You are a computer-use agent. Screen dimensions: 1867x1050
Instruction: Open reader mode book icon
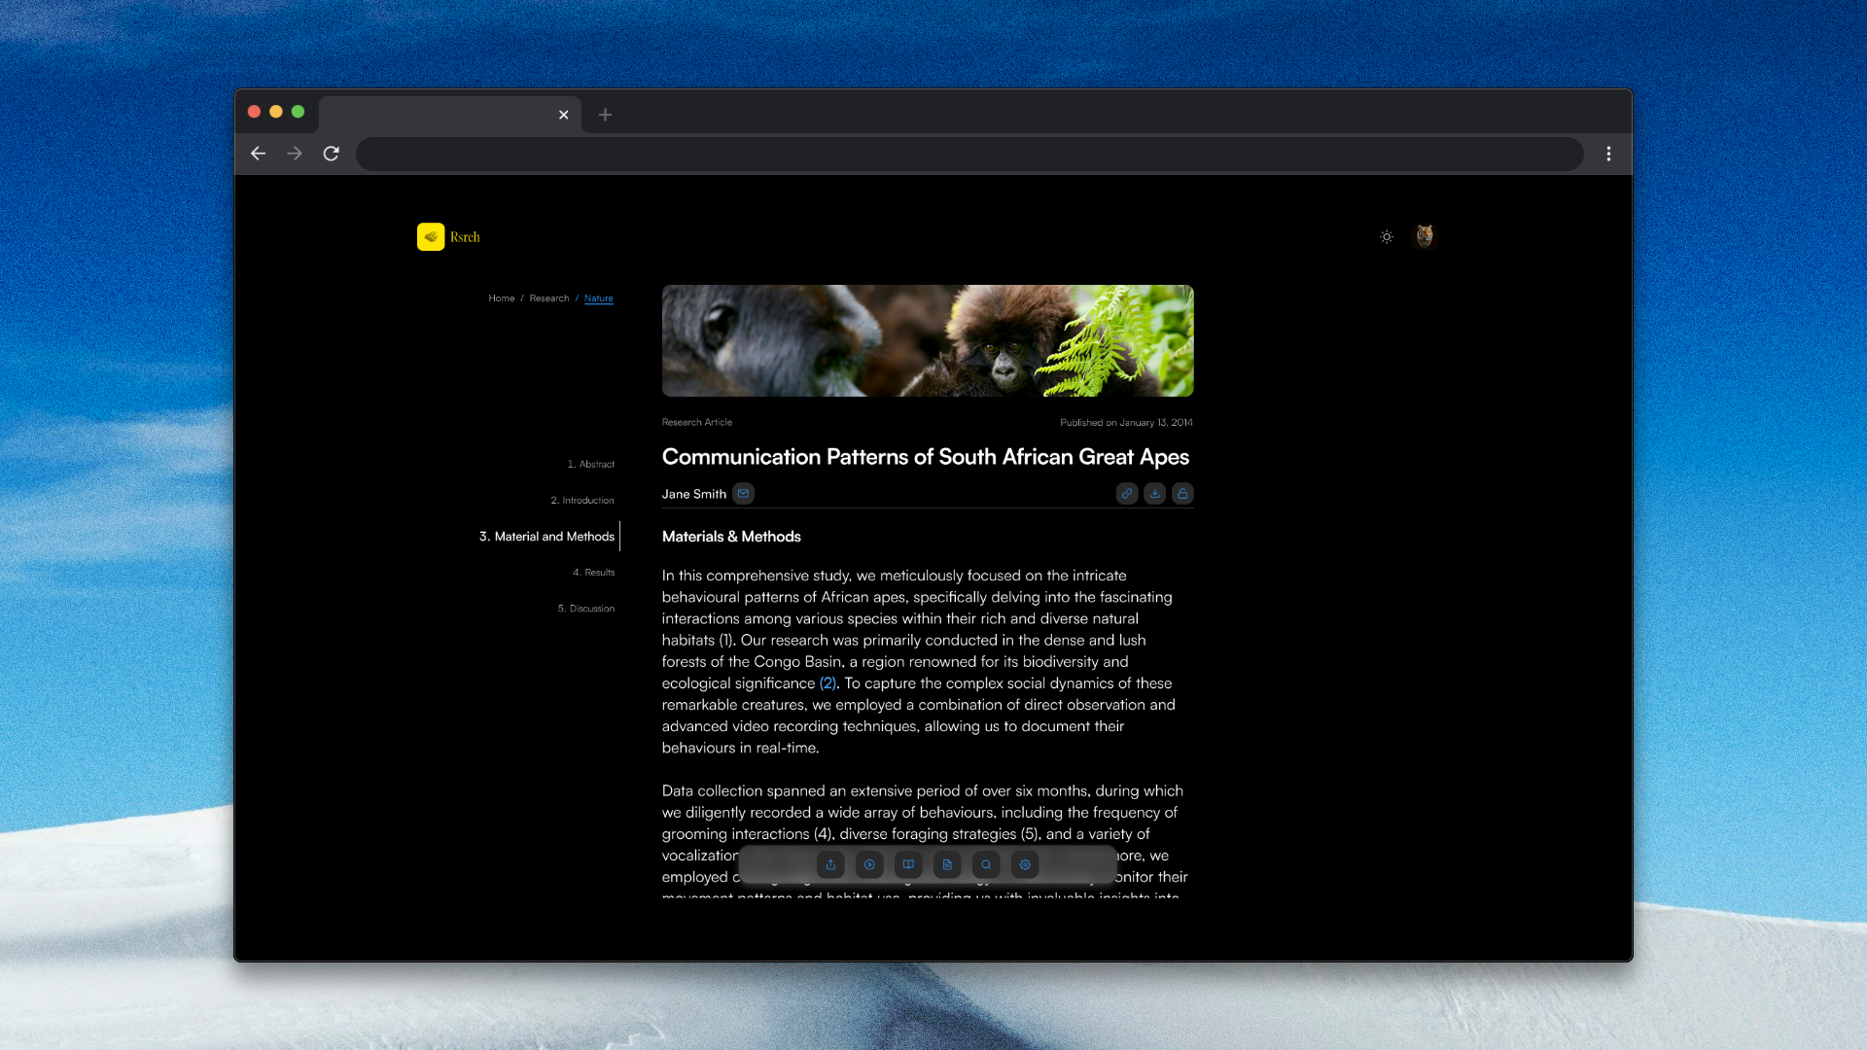908,864
